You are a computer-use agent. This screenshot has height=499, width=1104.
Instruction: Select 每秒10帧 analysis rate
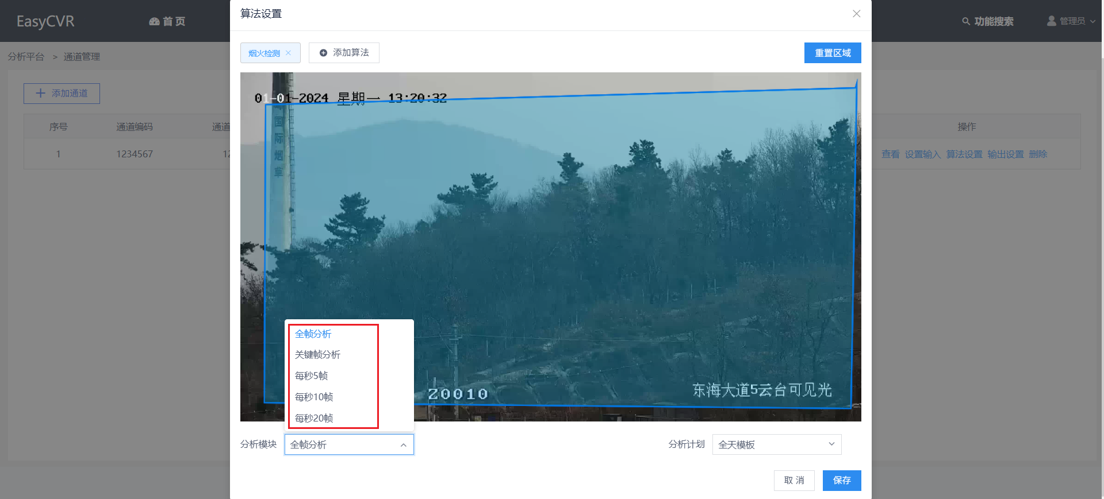pyautogui.click(x=314, y=397)
